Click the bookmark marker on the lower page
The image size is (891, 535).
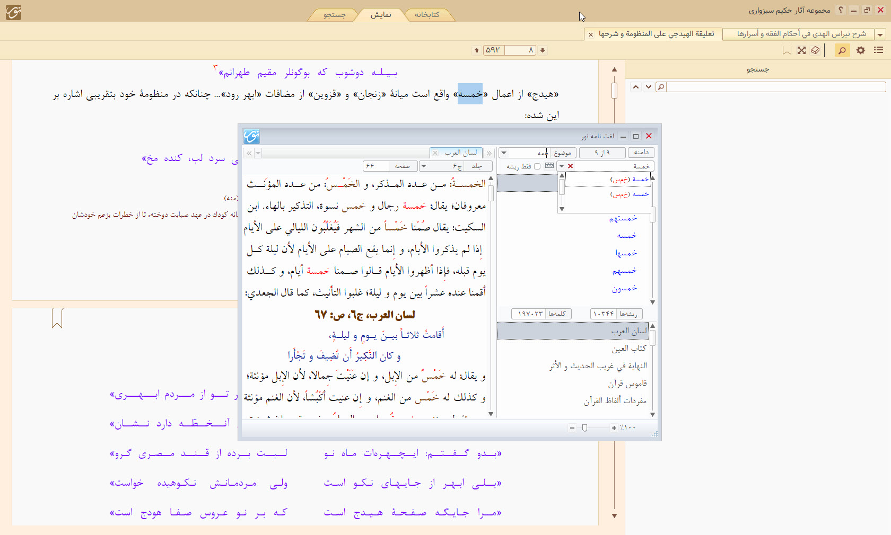click(57, 318)
